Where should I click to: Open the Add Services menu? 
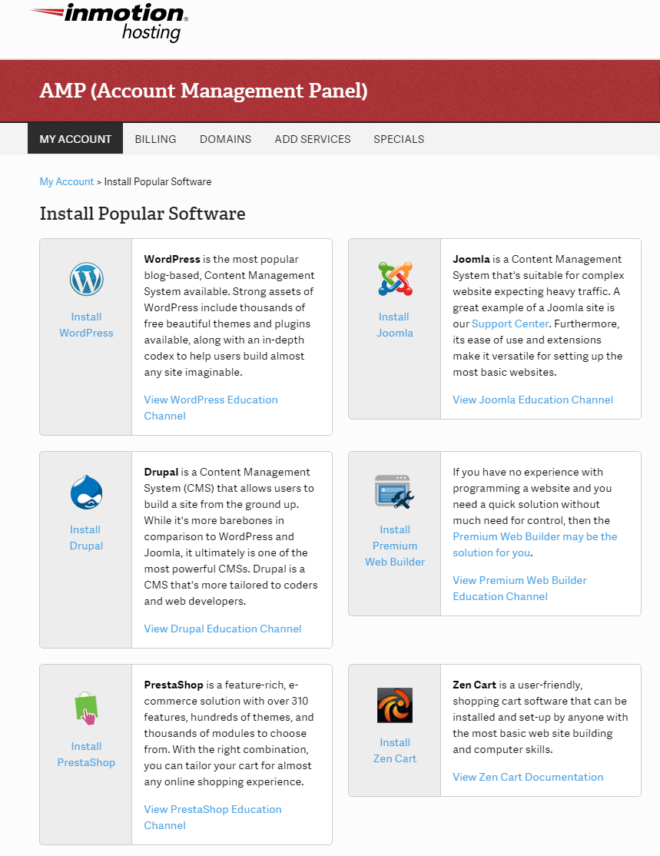tap(313, 139)
